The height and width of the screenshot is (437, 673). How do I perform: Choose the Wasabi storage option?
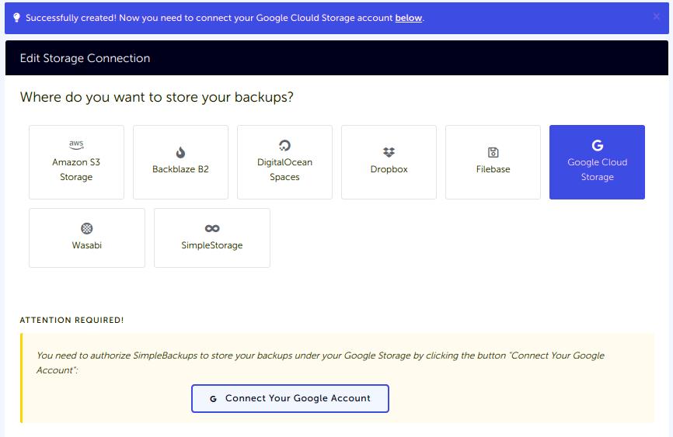pyautogui.click(x=87, y=238)
